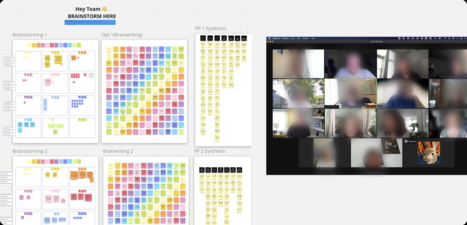
Task: Select the 'Opt 1(Brainwriting)' frame title
Action: 122,35
